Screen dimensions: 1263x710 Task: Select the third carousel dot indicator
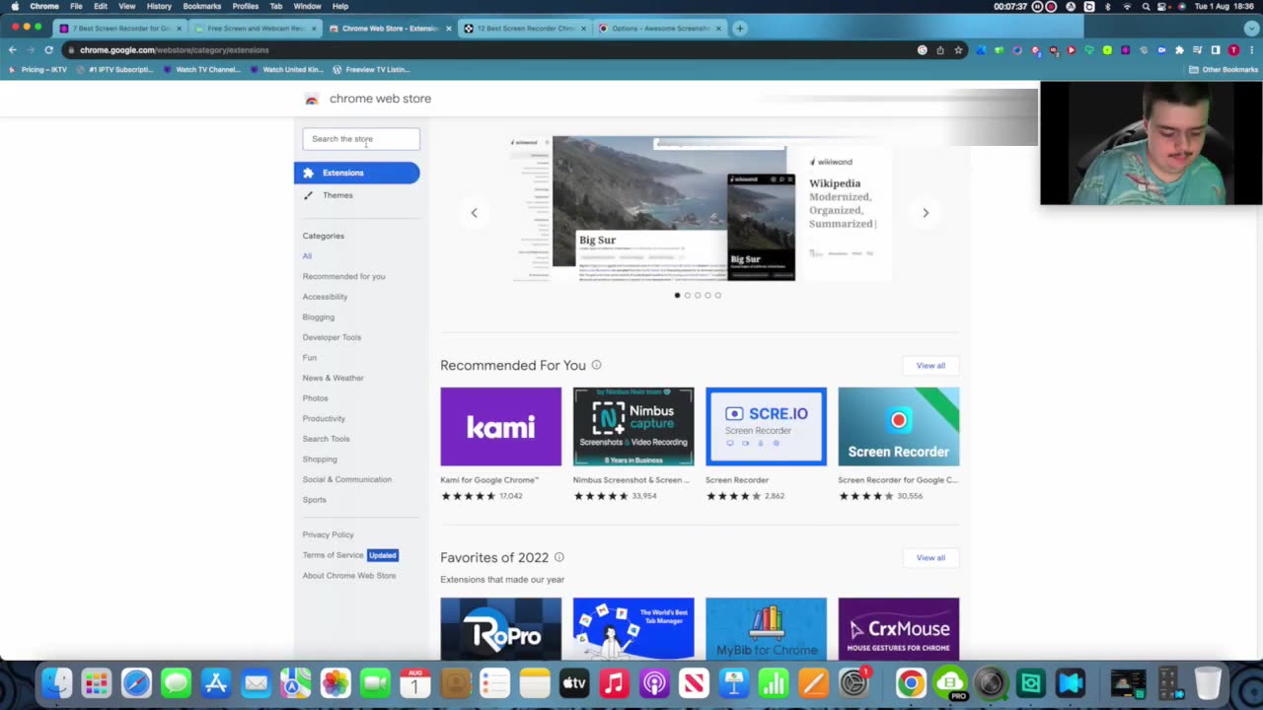(698, 295)
